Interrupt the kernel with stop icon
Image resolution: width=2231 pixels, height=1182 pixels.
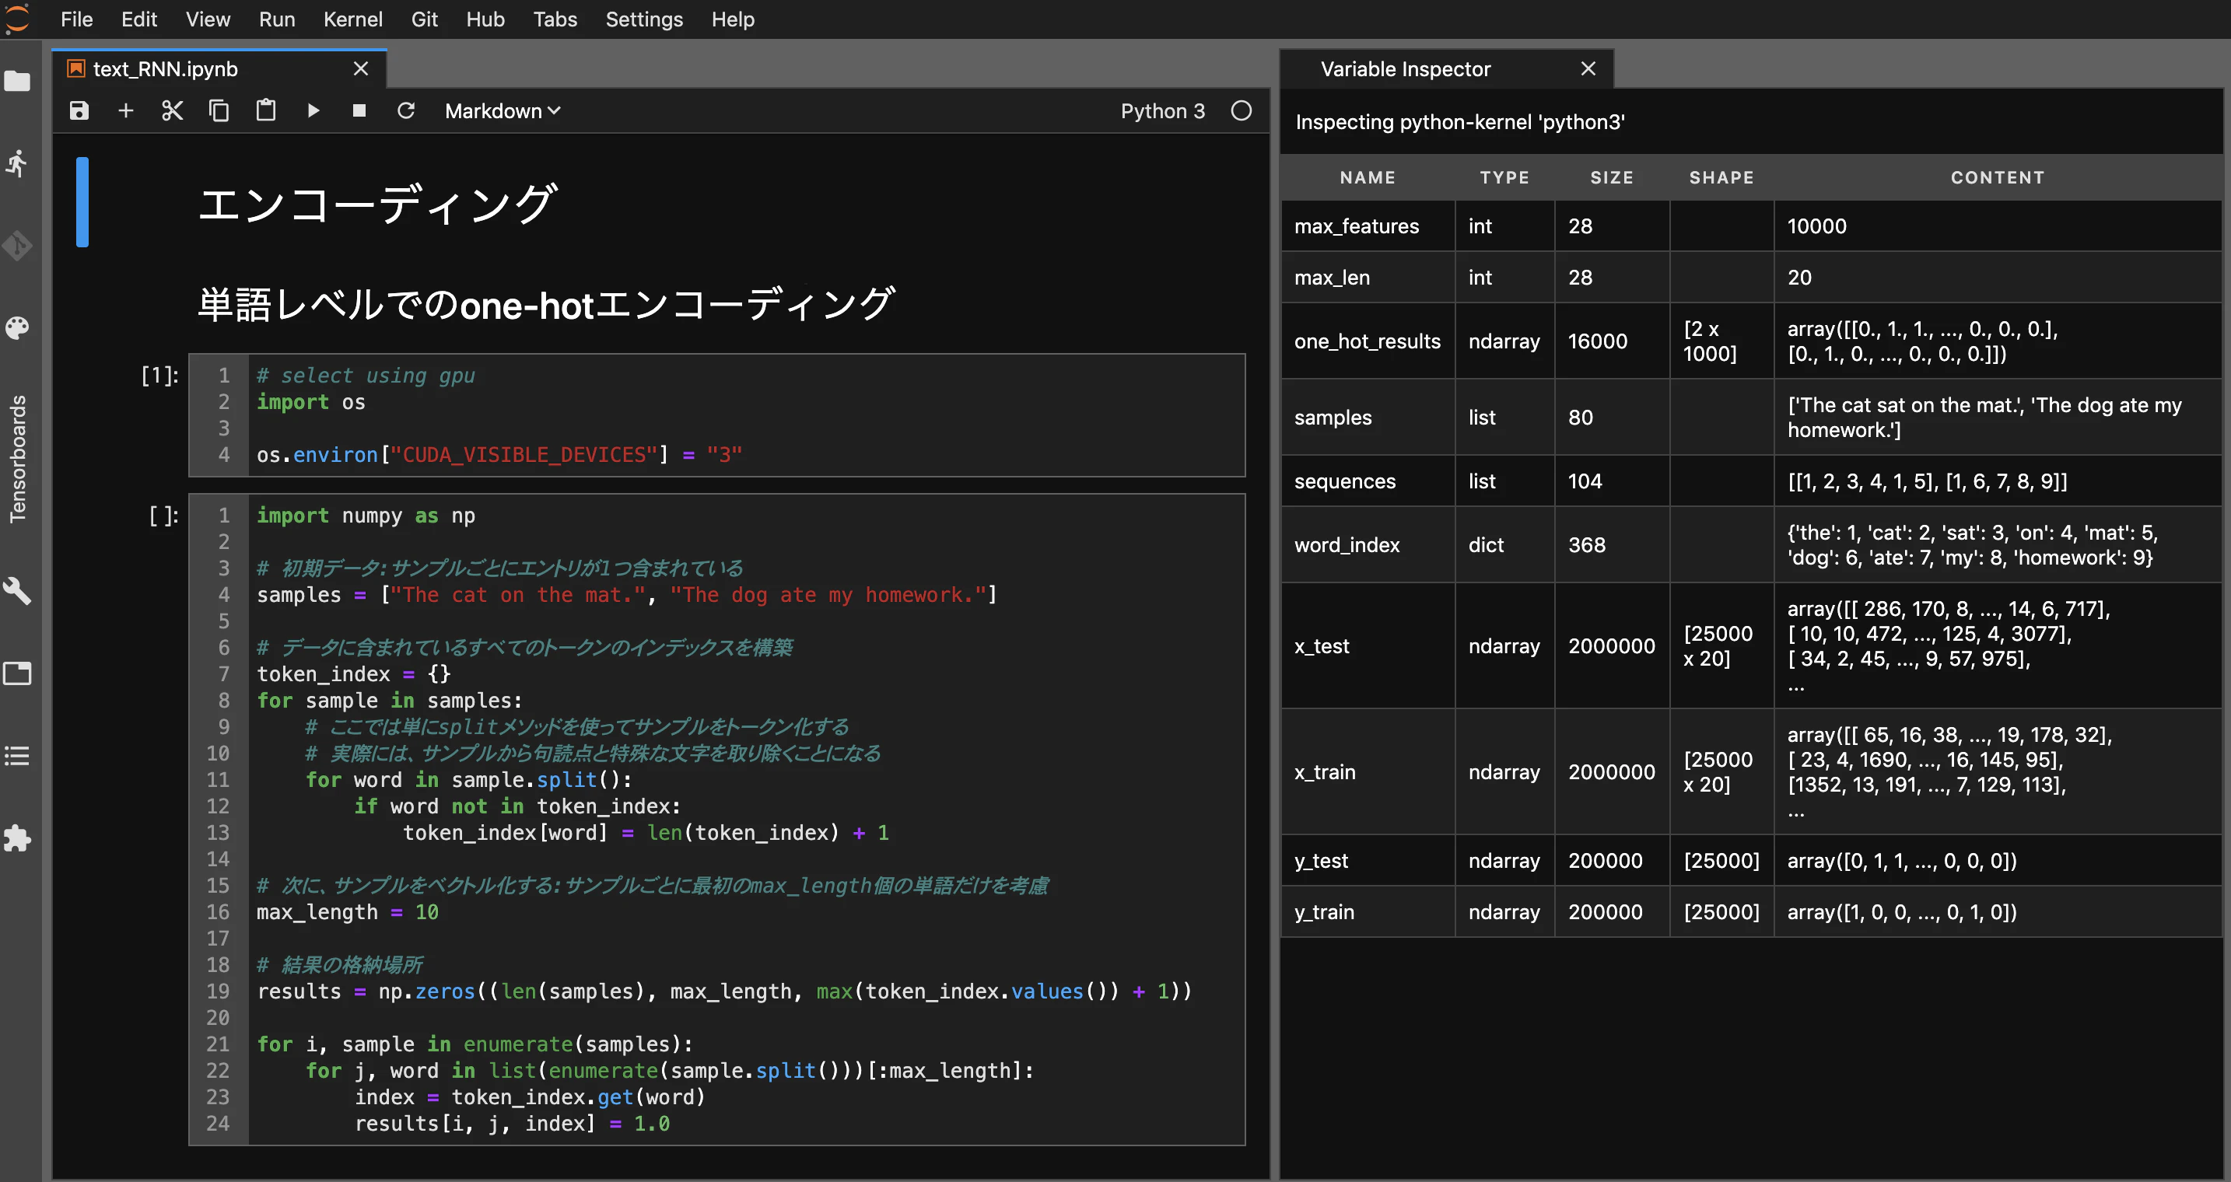(x=359, y=111)
